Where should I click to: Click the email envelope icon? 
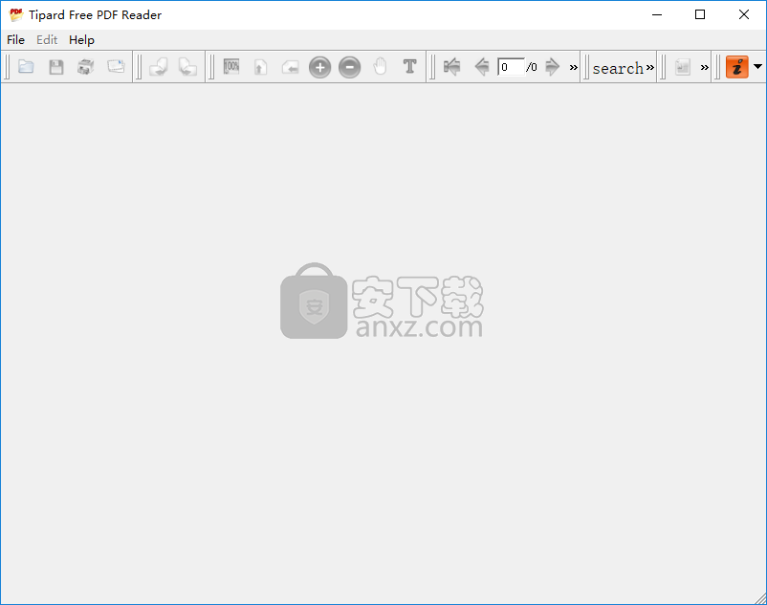click(116, 67)
